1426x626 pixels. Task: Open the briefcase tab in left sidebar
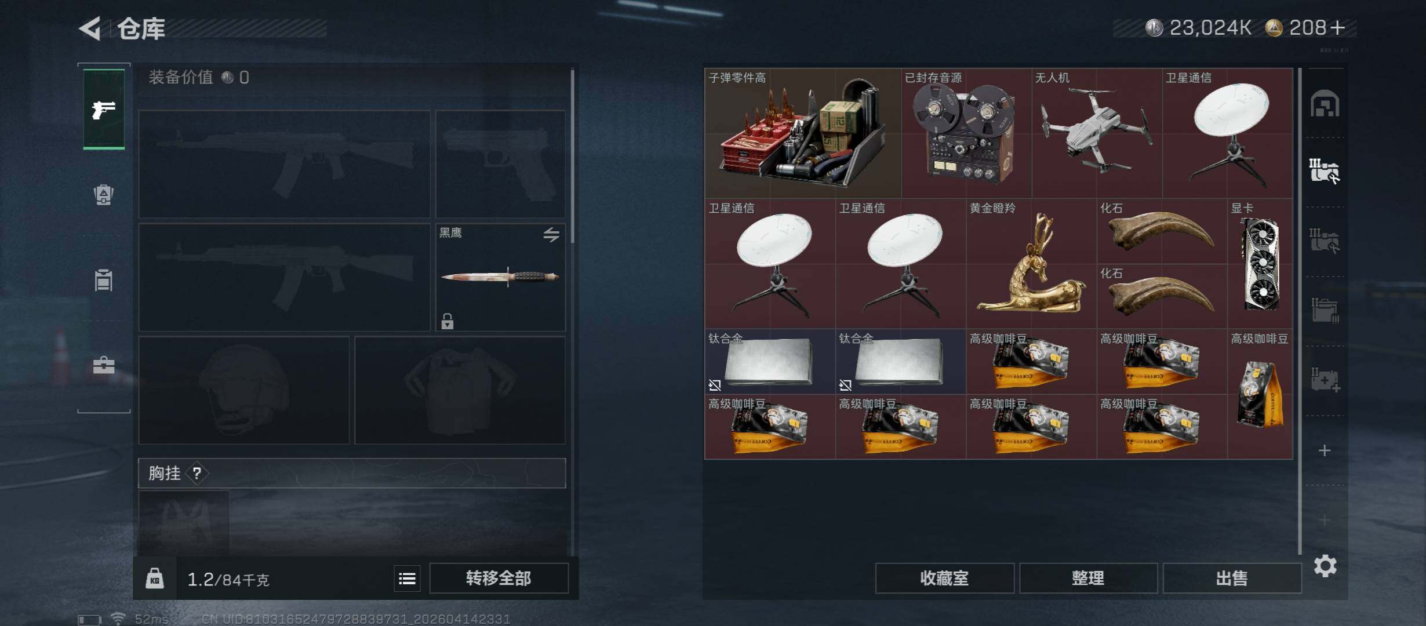(104, 365)
